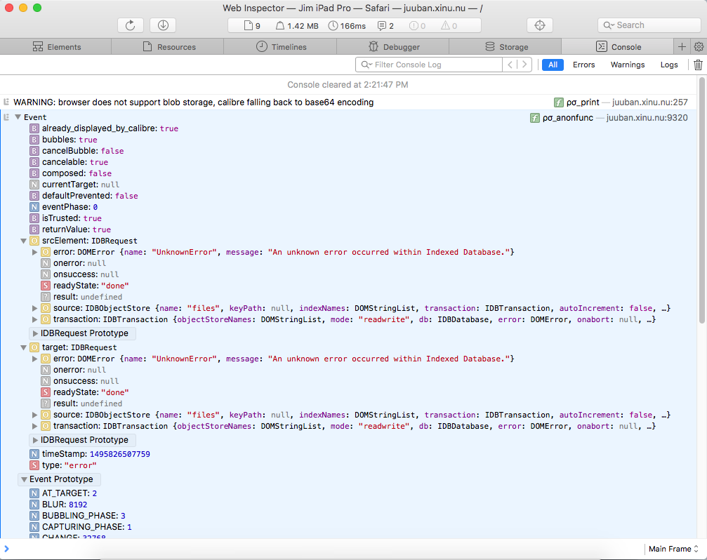Go to previous filter match arrow
The width and height of the screenshot is (707, 560).
click(510, 65)
